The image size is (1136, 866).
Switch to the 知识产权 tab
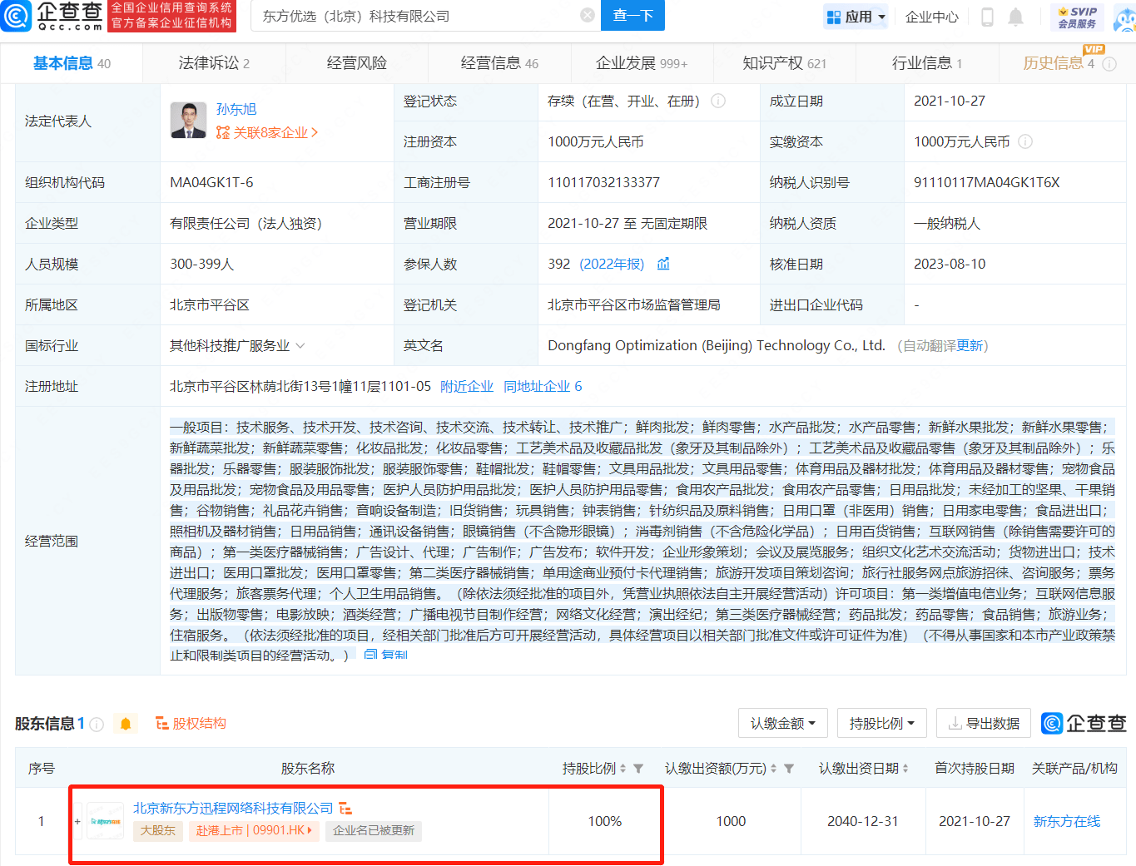[784, 63]
